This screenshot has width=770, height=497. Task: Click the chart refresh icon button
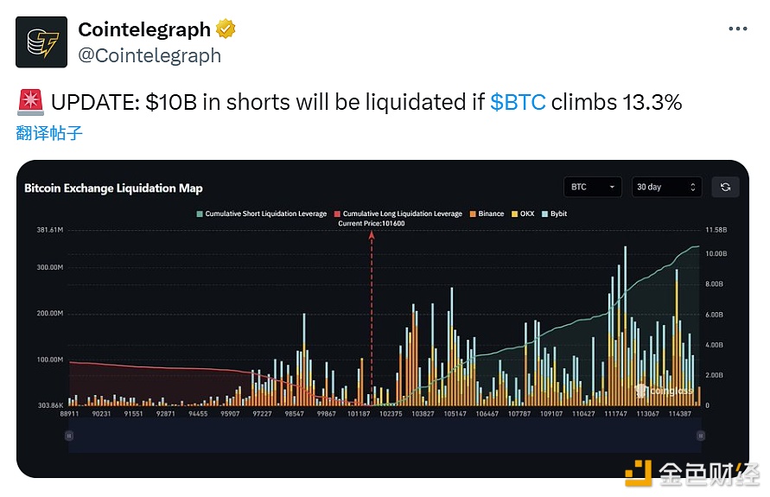pos(725,187)
